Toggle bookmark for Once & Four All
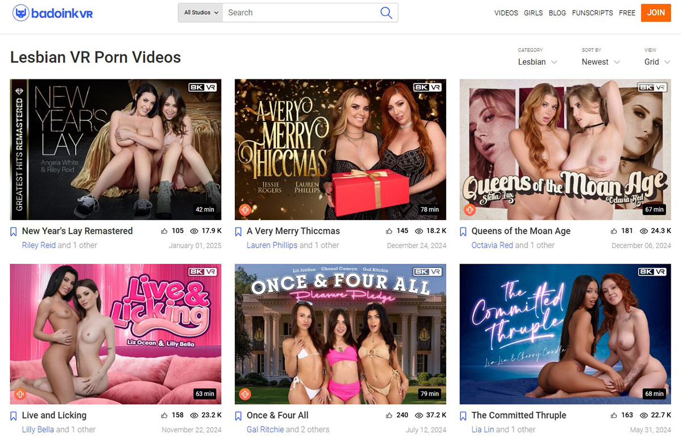This screenshot has width=681, height=439. click(x=239, y=416)
